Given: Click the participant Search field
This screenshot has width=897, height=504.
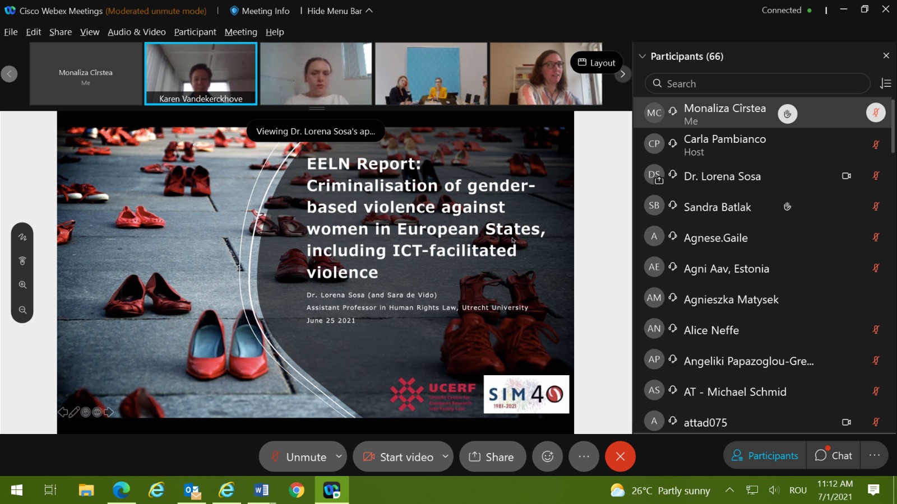Looking at the screenshot, I should (x=757, y=83).
